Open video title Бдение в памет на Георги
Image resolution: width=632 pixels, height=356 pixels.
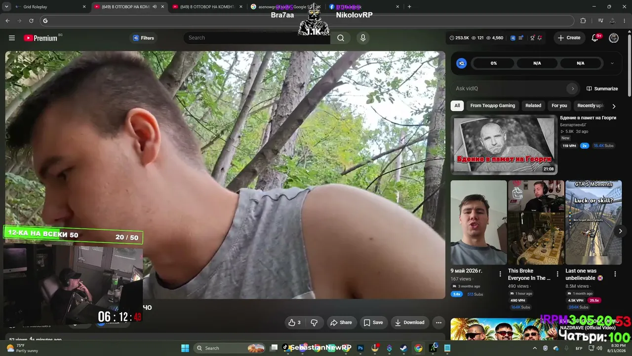point(588,118)
